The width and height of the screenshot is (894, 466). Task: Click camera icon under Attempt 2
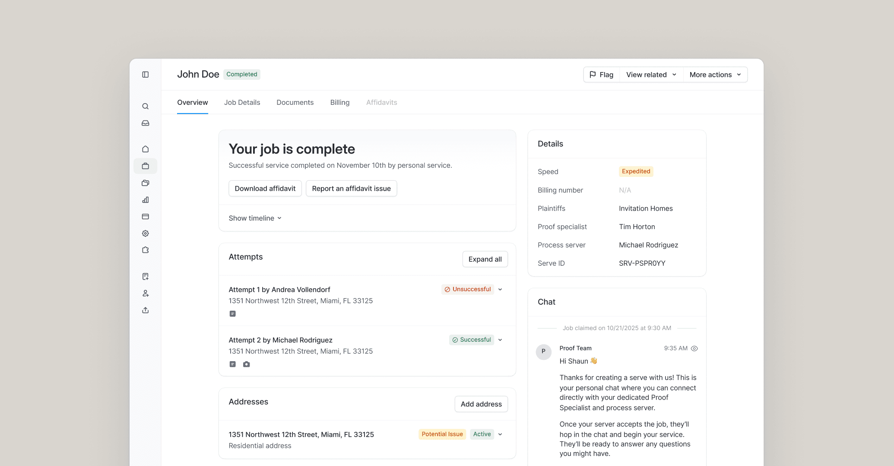click(246, 364)
